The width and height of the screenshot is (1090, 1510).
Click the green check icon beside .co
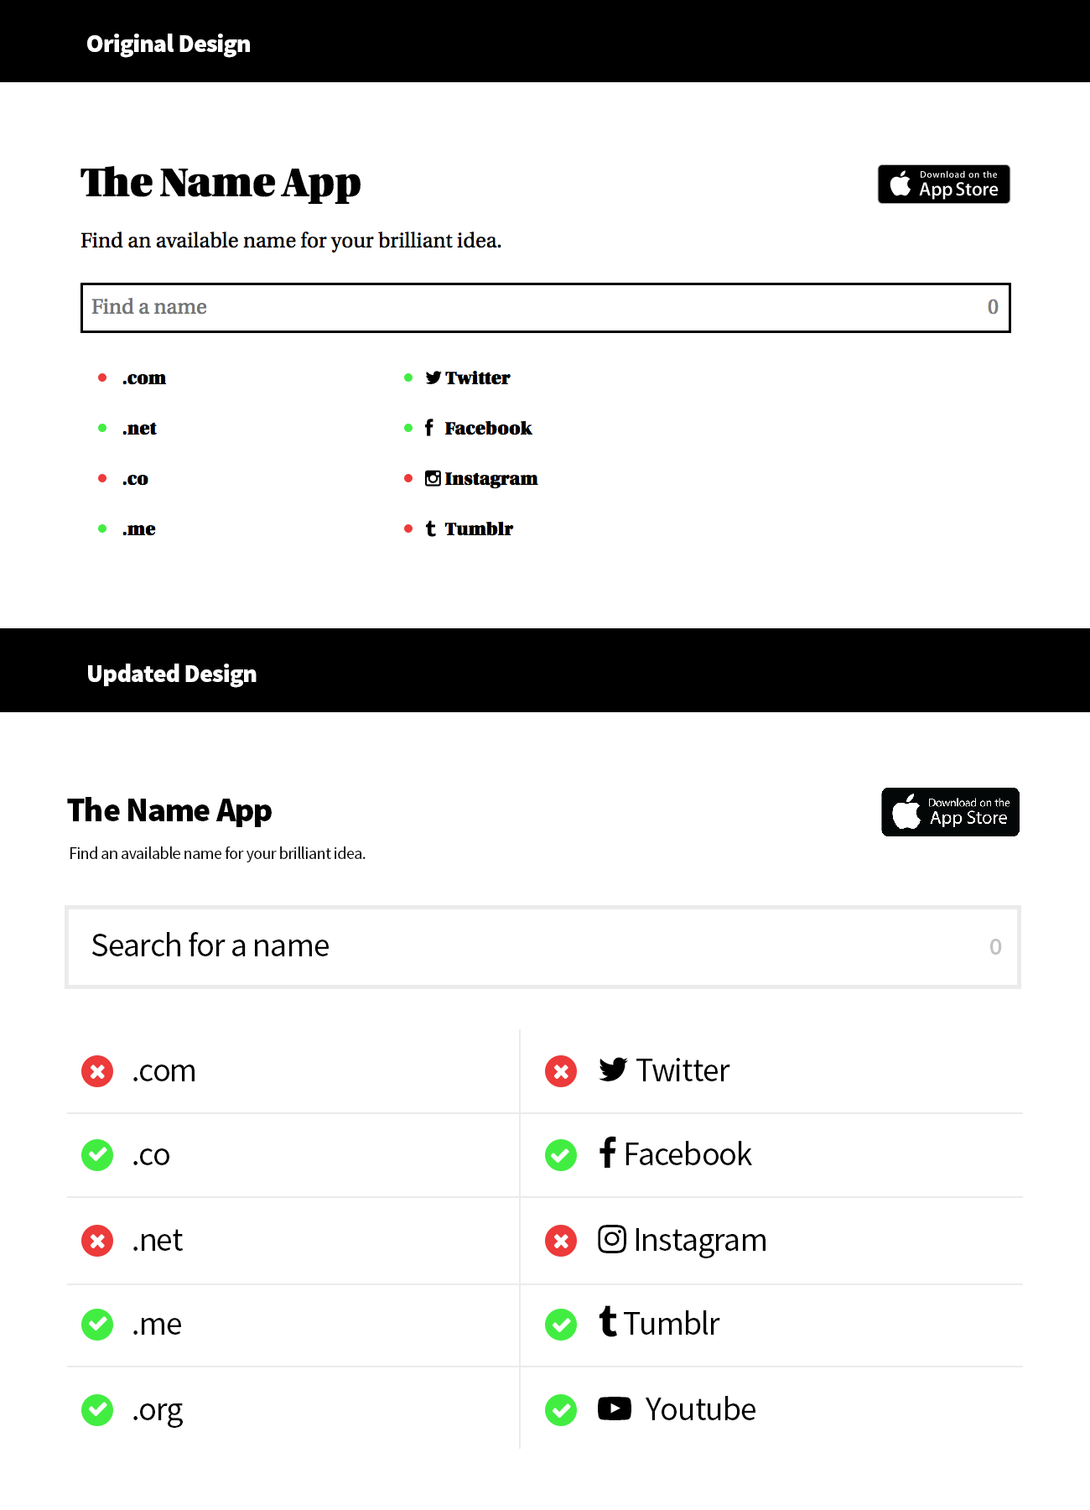(97, 1155)
